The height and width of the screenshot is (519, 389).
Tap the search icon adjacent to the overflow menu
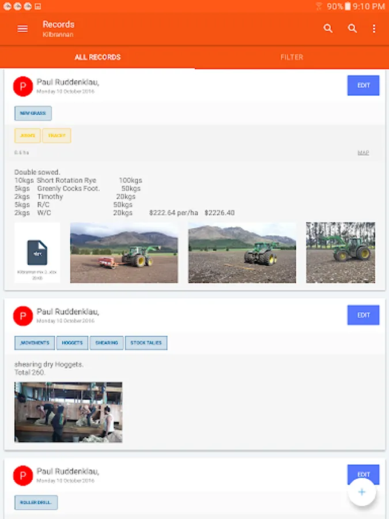click(x=352, y=28)
